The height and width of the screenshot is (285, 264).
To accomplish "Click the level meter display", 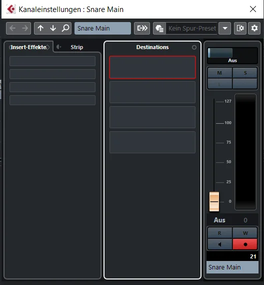I will [x=245, y=152].
